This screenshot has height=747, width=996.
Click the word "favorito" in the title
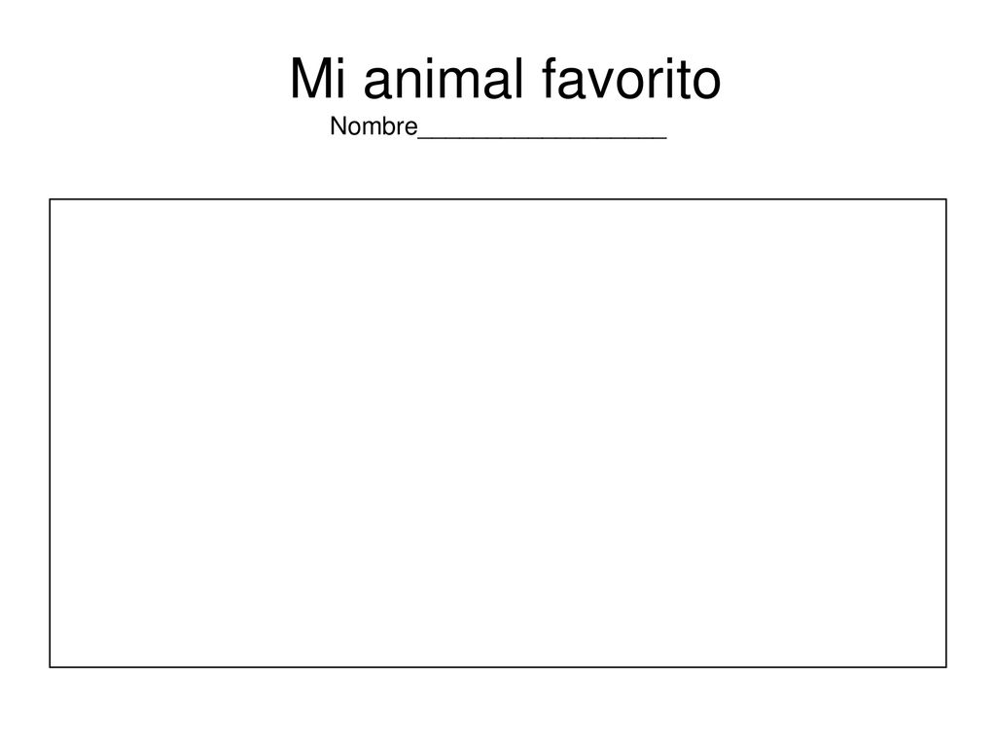pyautogui.click(x=631, y=79)
